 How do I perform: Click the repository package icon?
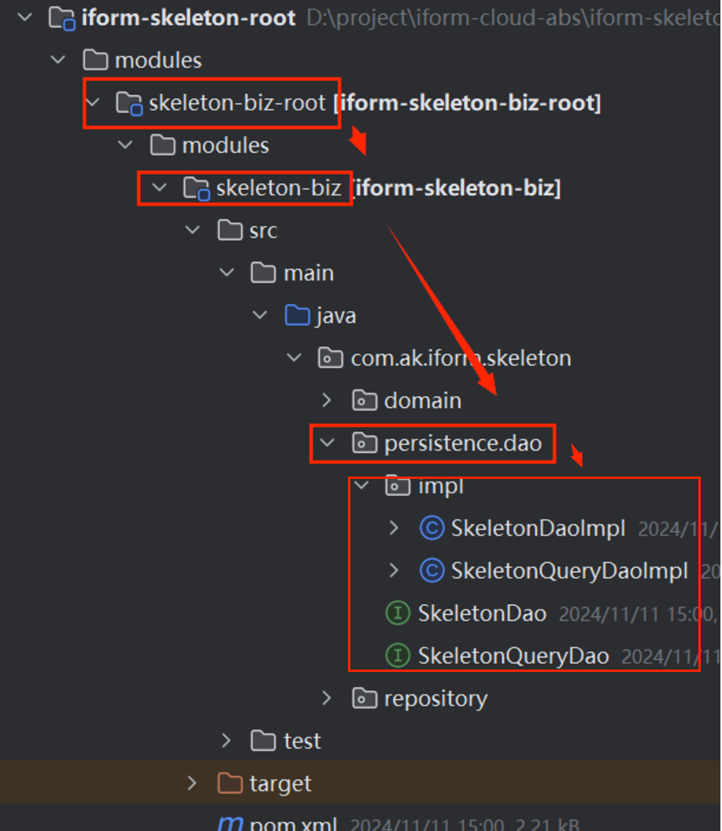coord(365,699)
